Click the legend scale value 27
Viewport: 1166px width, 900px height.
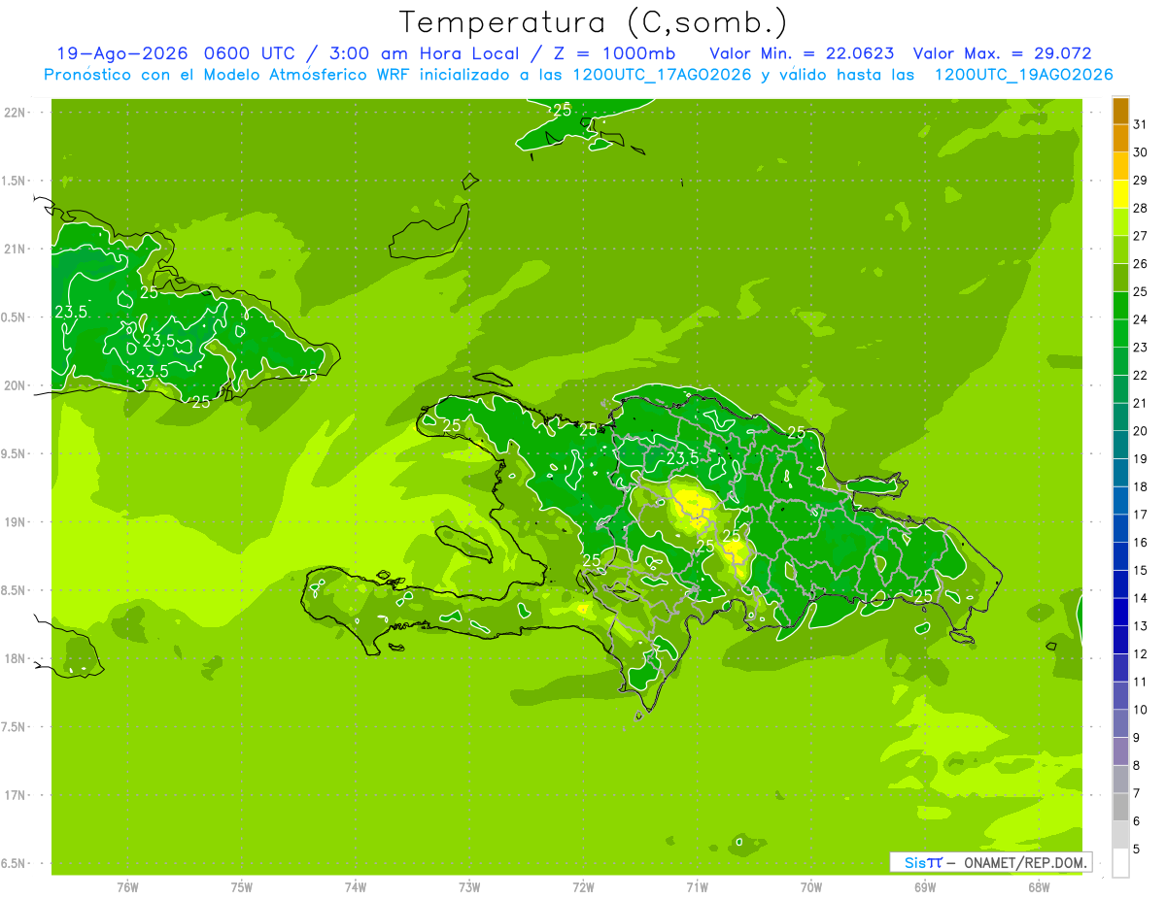[x=1141, y=236]
